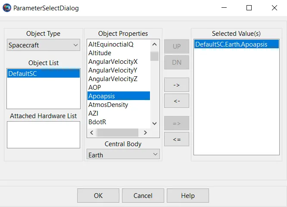Screen dimensions: 287x207
Task: Open Help for this dialog
Action: click(187, 195)
